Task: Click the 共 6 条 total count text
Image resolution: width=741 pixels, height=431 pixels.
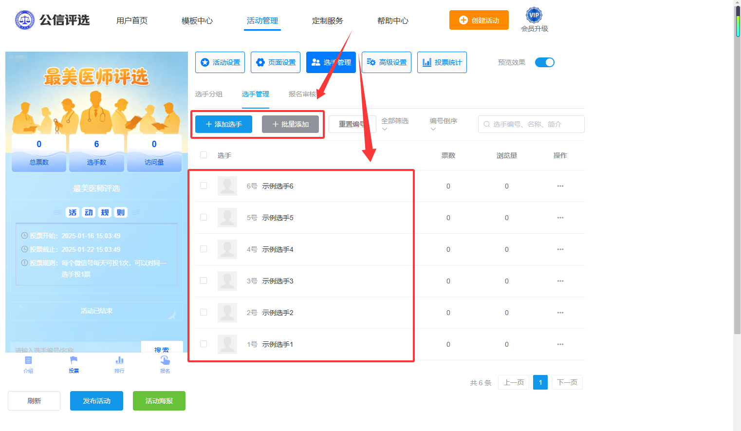Action: pyautogui.click(x=481, y=383)
